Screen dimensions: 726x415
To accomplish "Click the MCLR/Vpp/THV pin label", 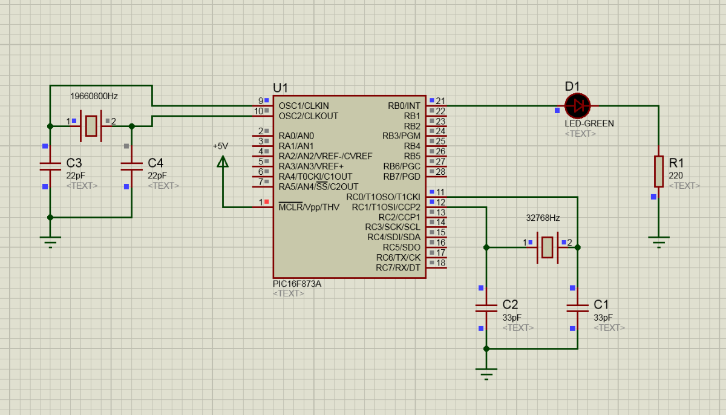I will coord(309,207).
